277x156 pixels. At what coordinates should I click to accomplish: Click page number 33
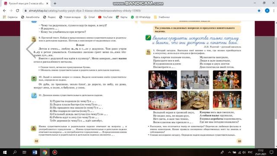tap(239, 141)
